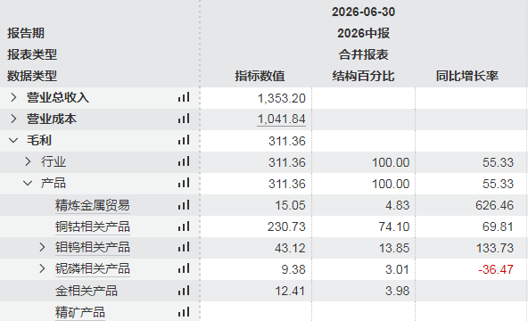Select the 3.98 percentage cell
This screenshot has height=321, width=528.
(x=398, y=291)
